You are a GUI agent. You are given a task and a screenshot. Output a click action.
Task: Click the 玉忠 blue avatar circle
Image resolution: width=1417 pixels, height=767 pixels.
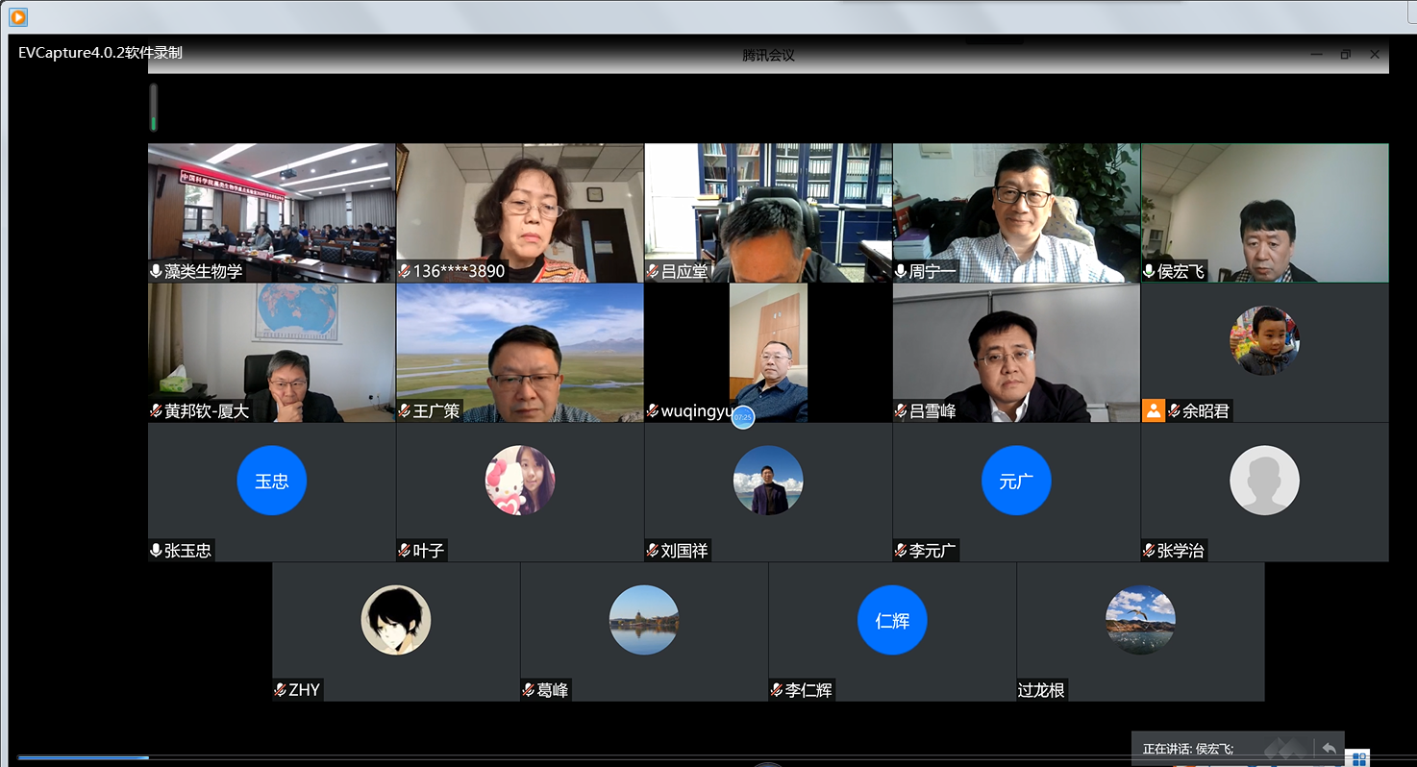click(271, 481)
